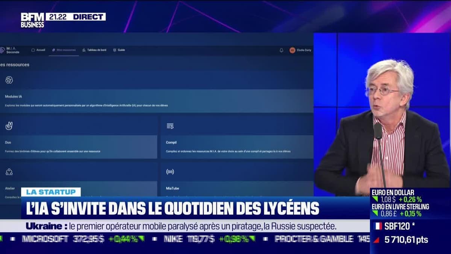Click the Modules IA brain icon
Viewport: 451px width, 254px height.
coord(9,80)
